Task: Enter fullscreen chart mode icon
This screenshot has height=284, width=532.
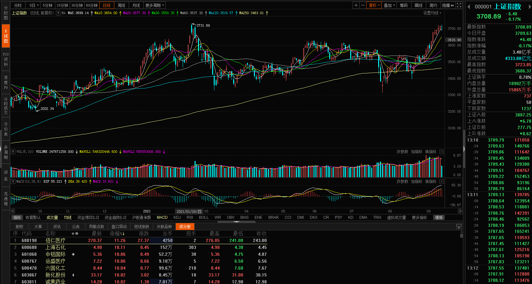Action: tap(459, 5)
